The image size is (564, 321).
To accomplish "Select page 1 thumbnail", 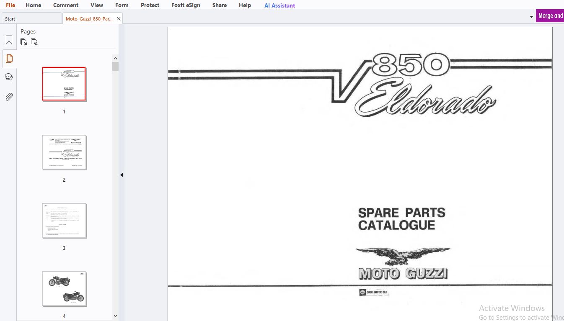I will coord(64,84).
